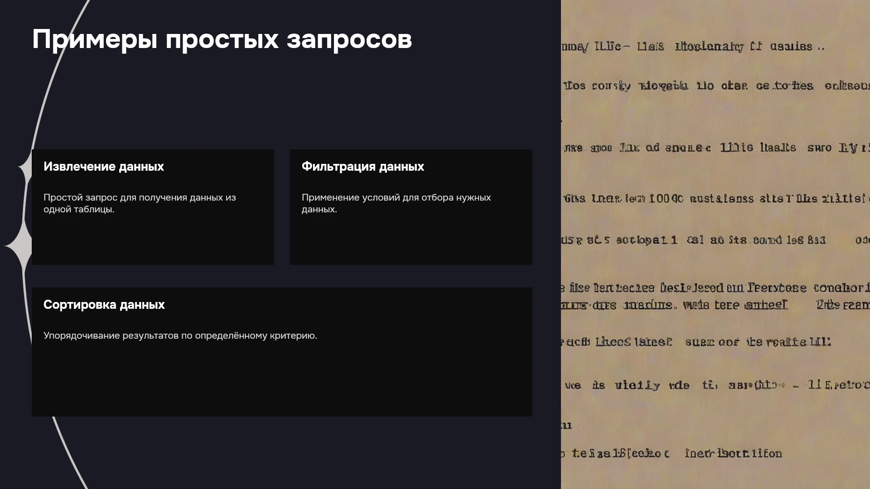The image size is (870, 489).
Task: Click the word Примеры in the title
Action: click(x=95, y=40)
